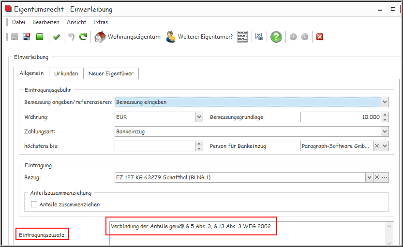Open the Bezug dropdown arrow
The width and height of the screenshot is (403, 247).
(369, 177)
